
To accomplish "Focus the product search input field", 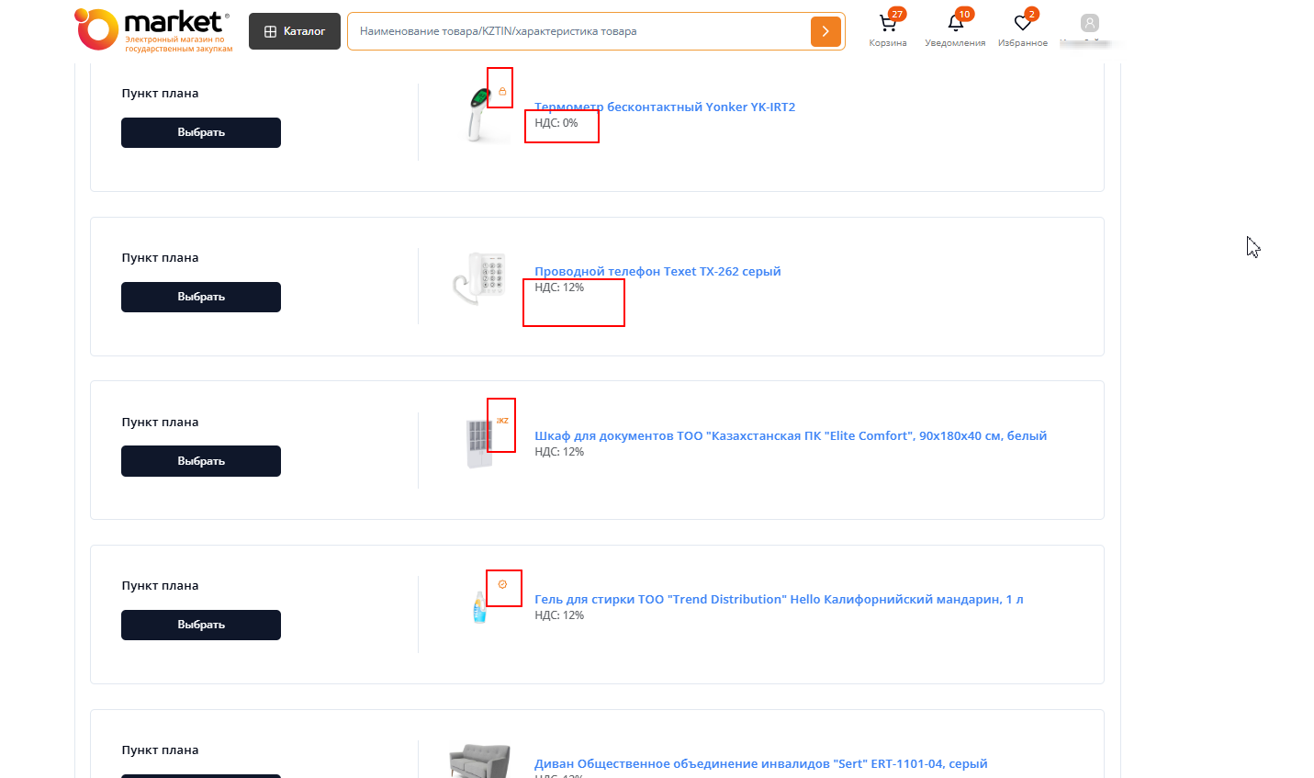I will (578, 31).
